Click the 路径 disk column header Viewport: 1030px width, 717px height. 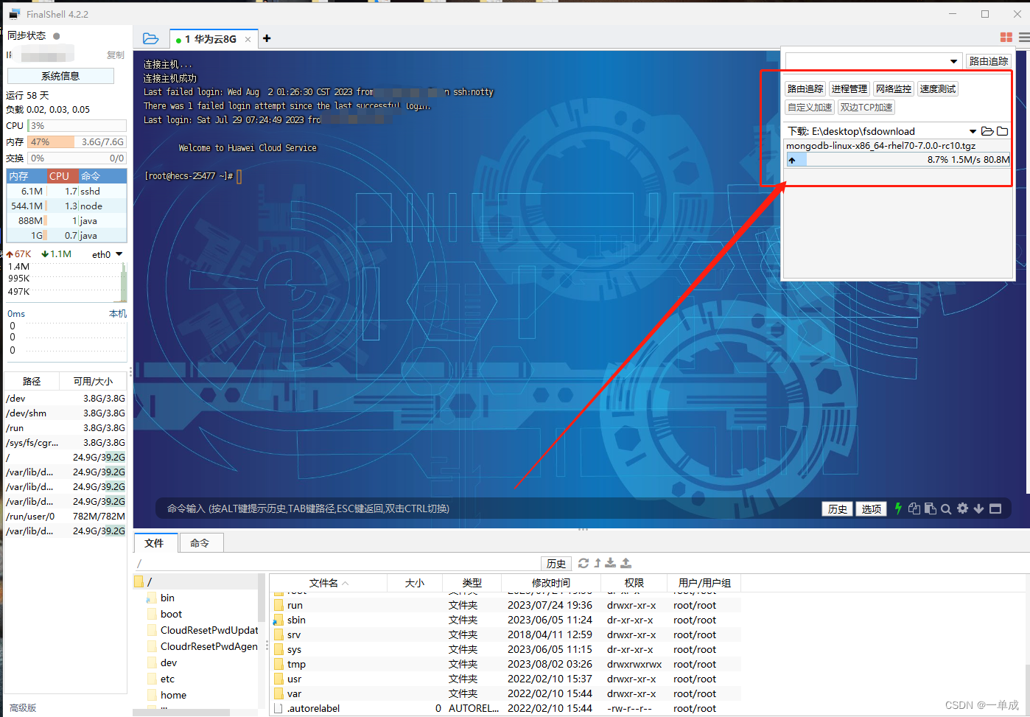pos(32,382)
